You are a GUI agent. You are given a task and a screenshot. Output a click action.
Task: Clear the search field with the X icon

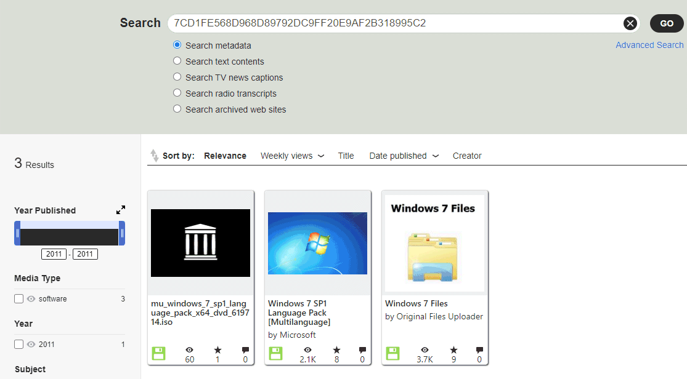[x=630, y=23]
